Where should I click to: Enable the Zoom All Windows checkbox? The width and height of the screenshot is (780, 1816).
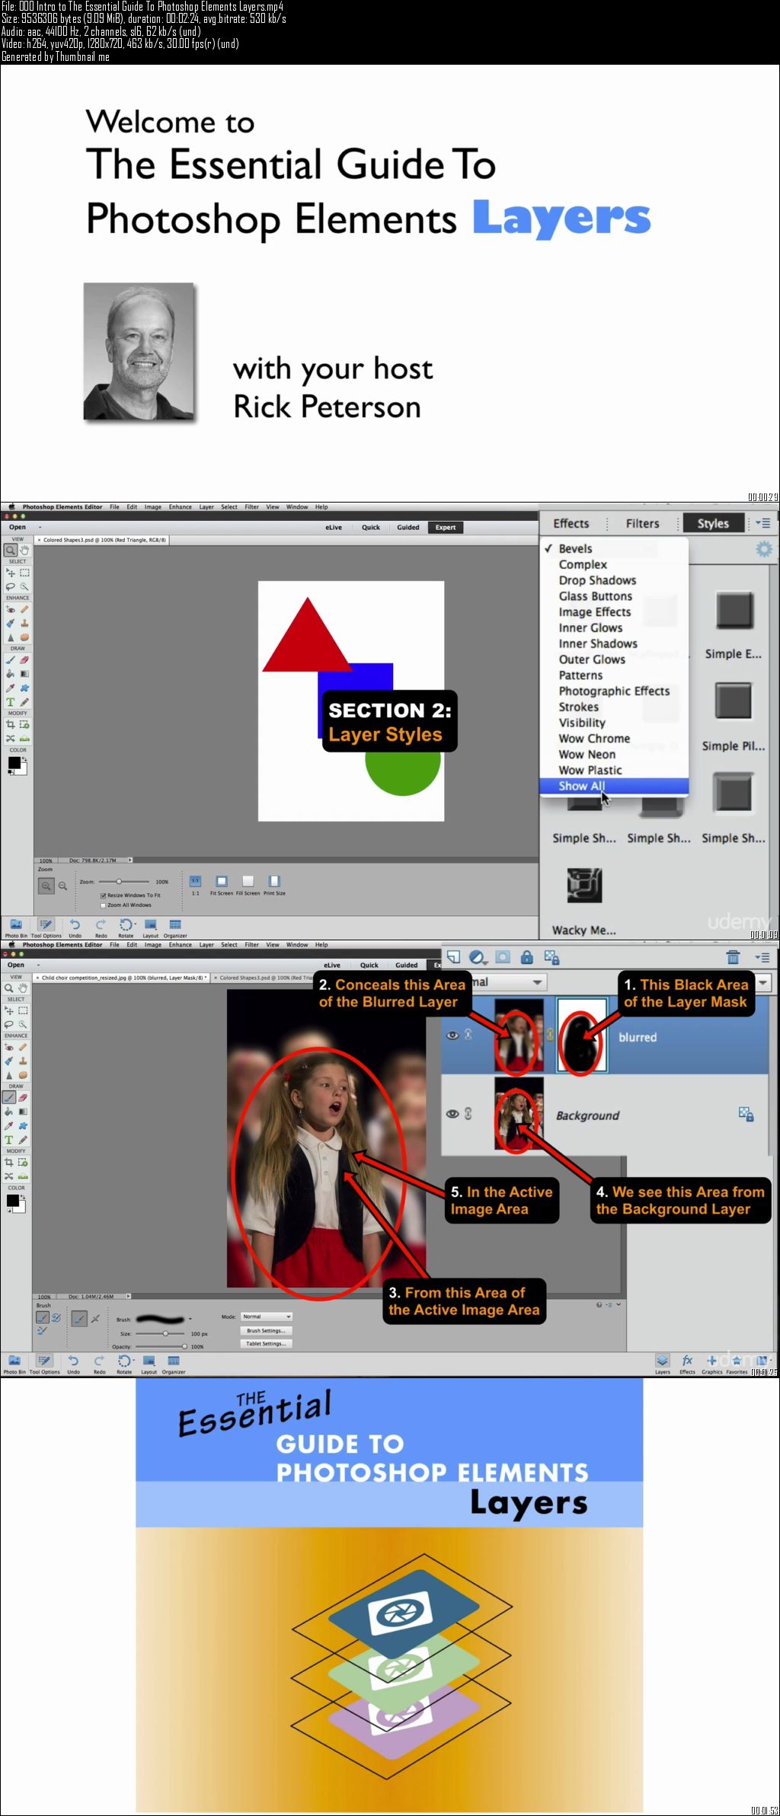point(103,905)
